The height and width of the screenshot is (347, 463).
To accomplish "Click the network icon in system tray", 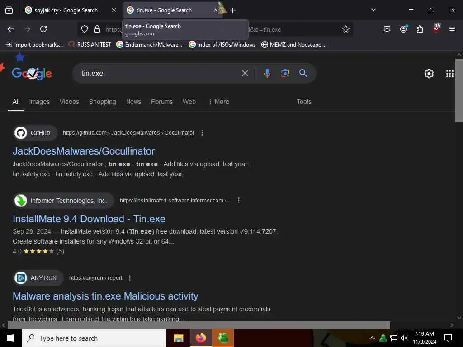I will [394, 338].
